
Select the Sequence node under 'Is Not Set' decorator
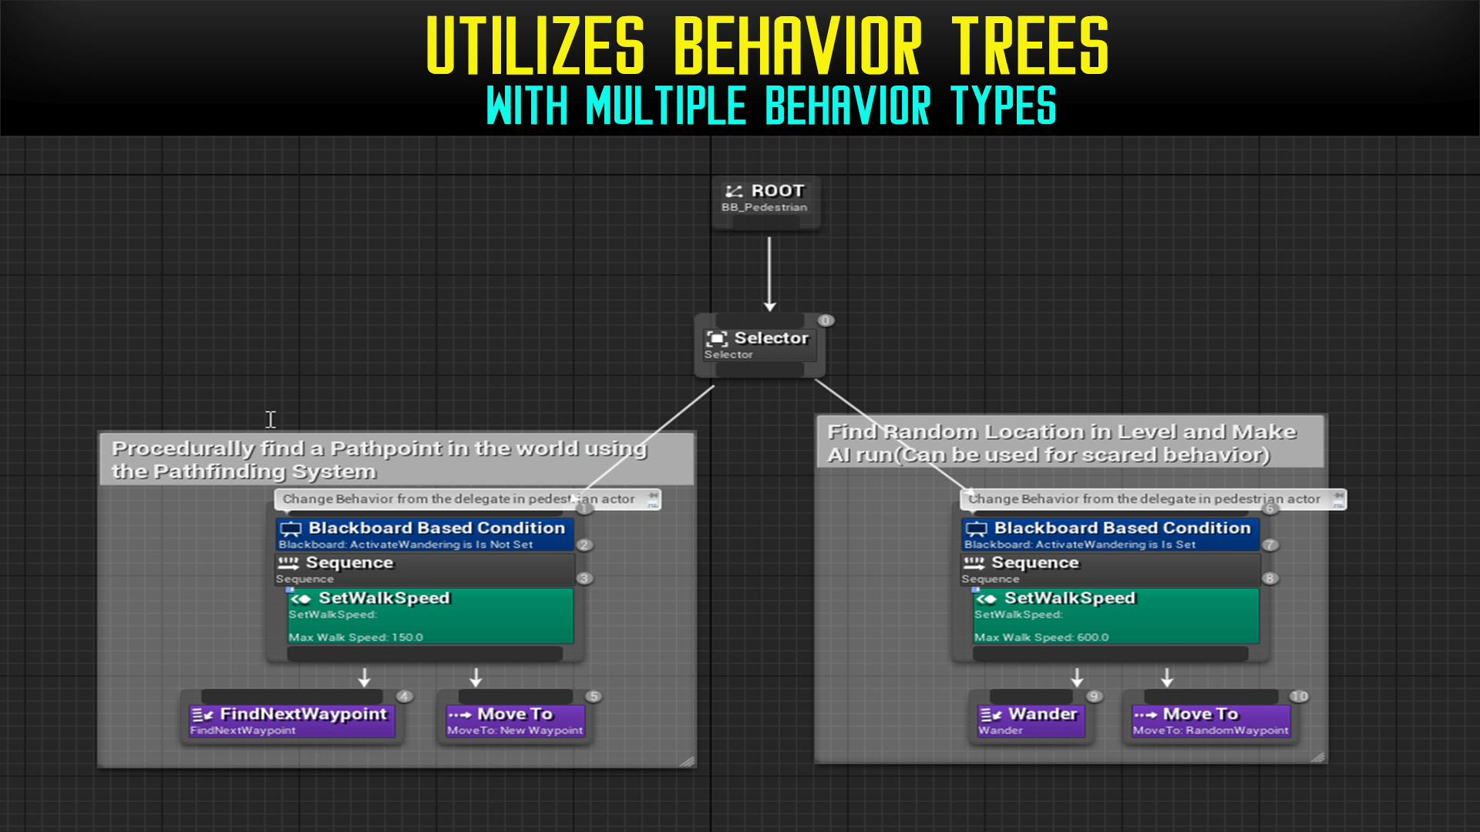(425, 569)
